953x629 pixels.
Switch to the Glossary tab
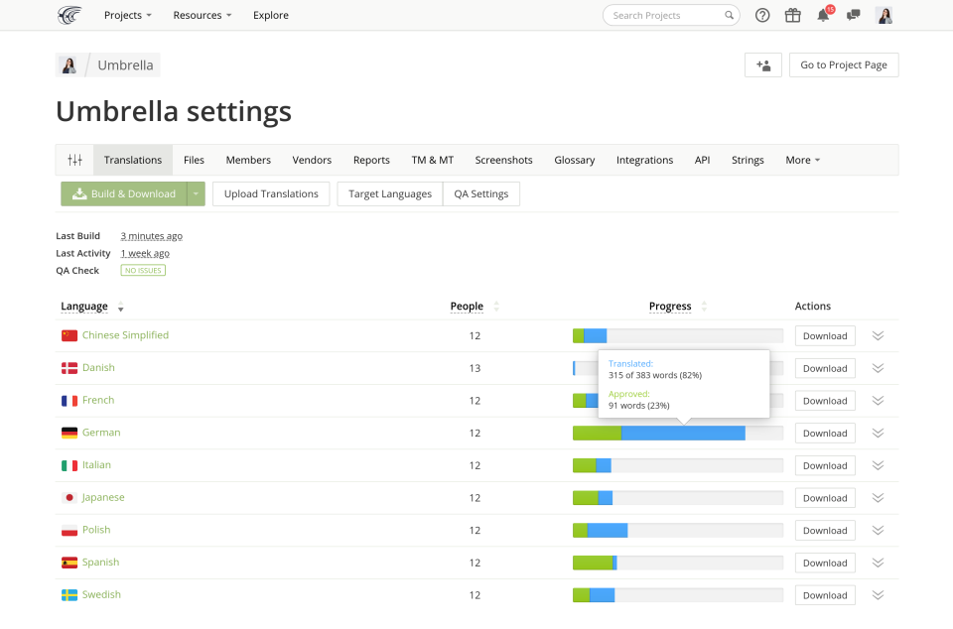click(x=574, y=160)
